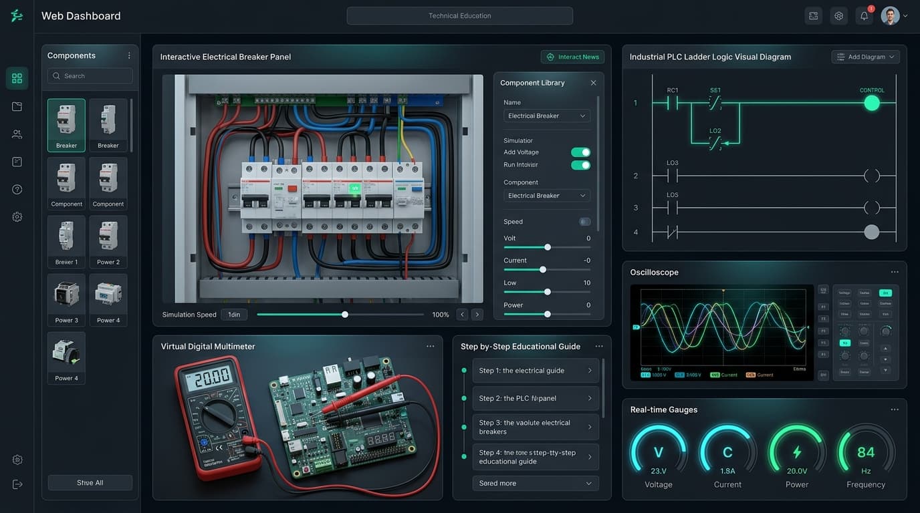920x513 pixels.
Task: Open the Components panel three-dot menu
Action: pyautogui.click(x=129, y=55)
